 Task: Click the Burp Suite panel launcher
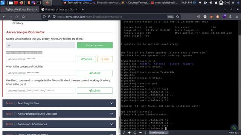[x=29, y=3]
